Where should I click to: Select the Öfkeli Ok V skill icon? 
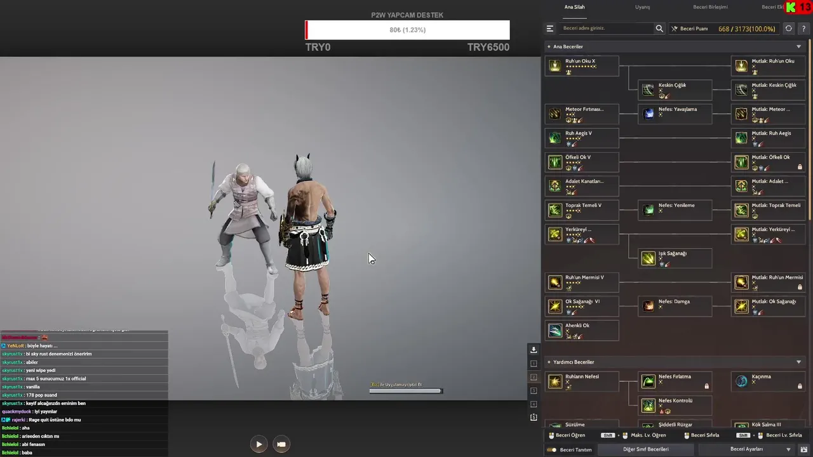click(555, 162)
